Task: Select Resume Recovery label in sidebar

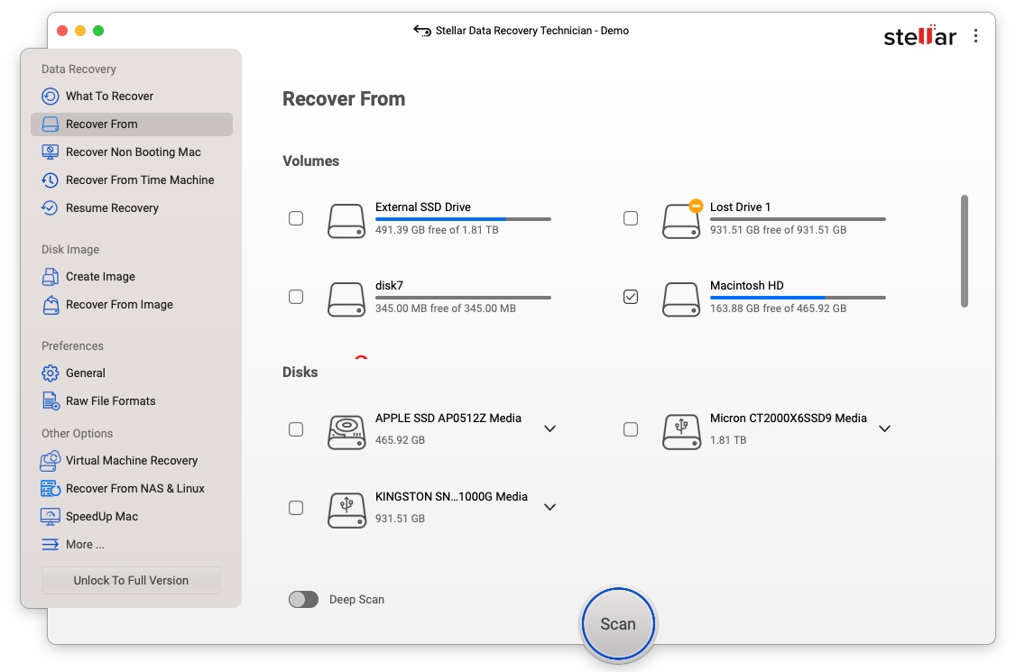Action: [112, 208]
